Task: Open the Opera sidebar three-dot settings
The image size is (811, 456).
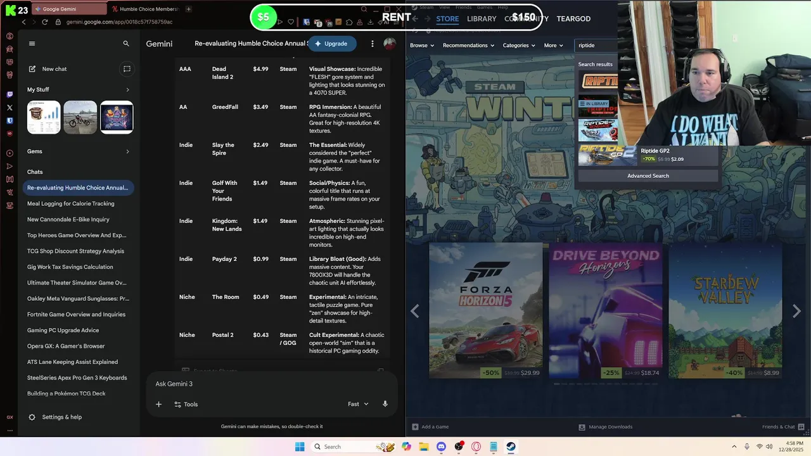Action: pyautogui.click(x=10, y=431)
